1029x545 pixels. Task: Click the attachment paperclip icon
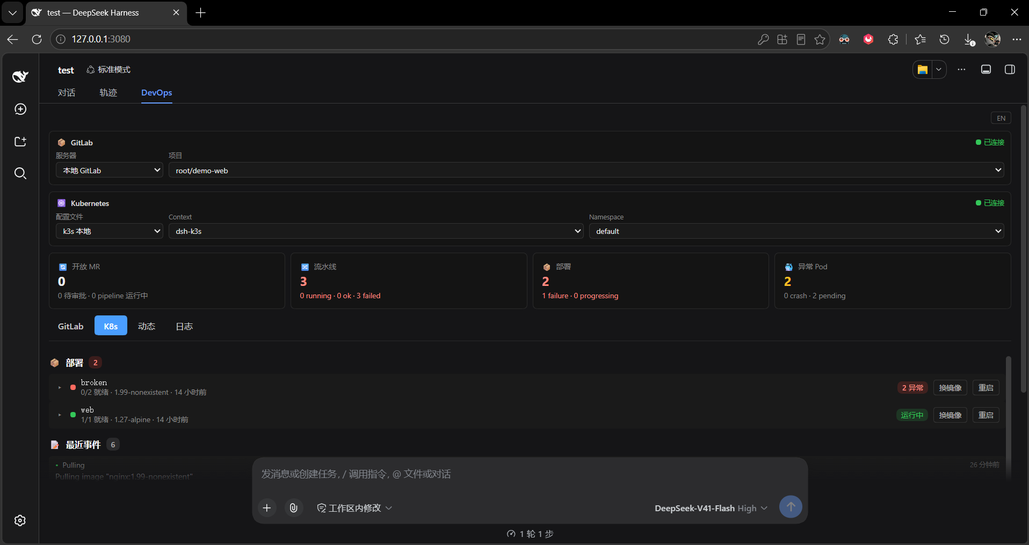click(293, 507)
